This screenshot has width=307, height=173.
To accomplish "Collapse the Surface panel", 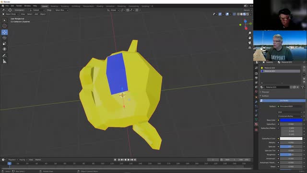I will click(x=265, y=96).
